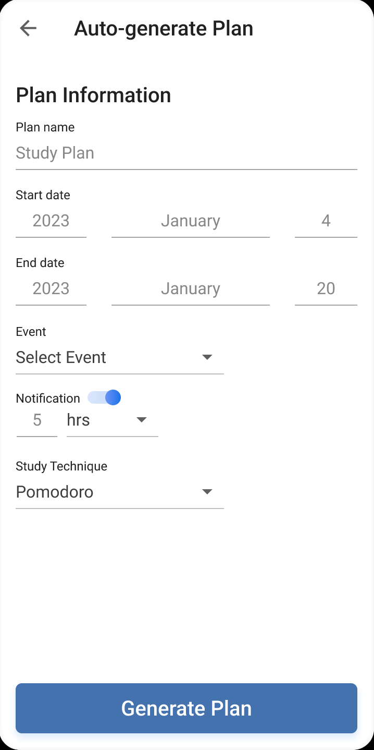Screen dimensions: 374x750
Task: Click the Notification label
Action: (48, 398)
